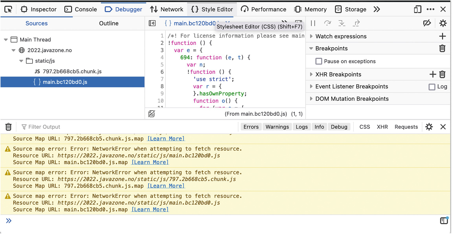Open the Outline tab
Viewport: 452px width, 234px height.
(x=108, y=23)
